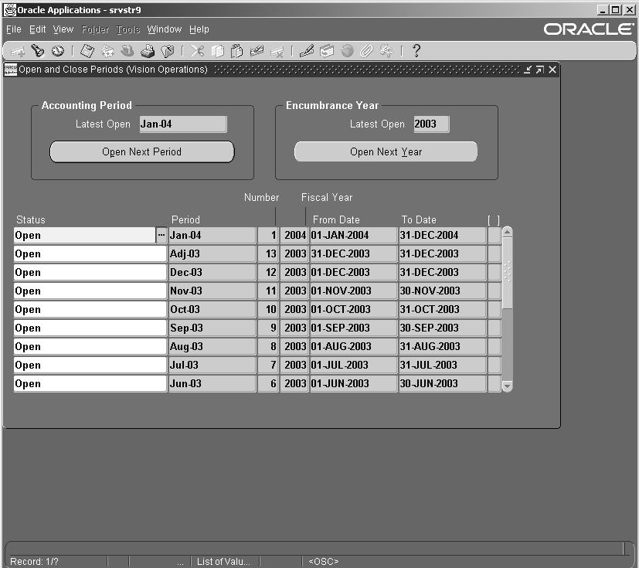Open the list of values button on Jan-04 status
This screenshot has height=568, width=639.
pos(161,236)
